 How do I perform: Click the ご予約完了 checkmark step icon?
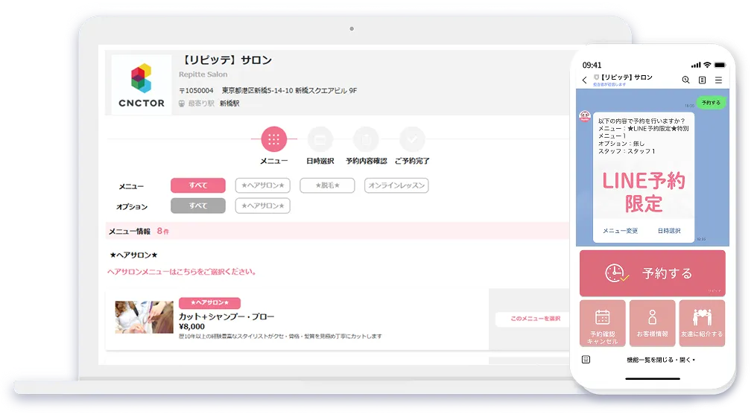coord(412,139)
